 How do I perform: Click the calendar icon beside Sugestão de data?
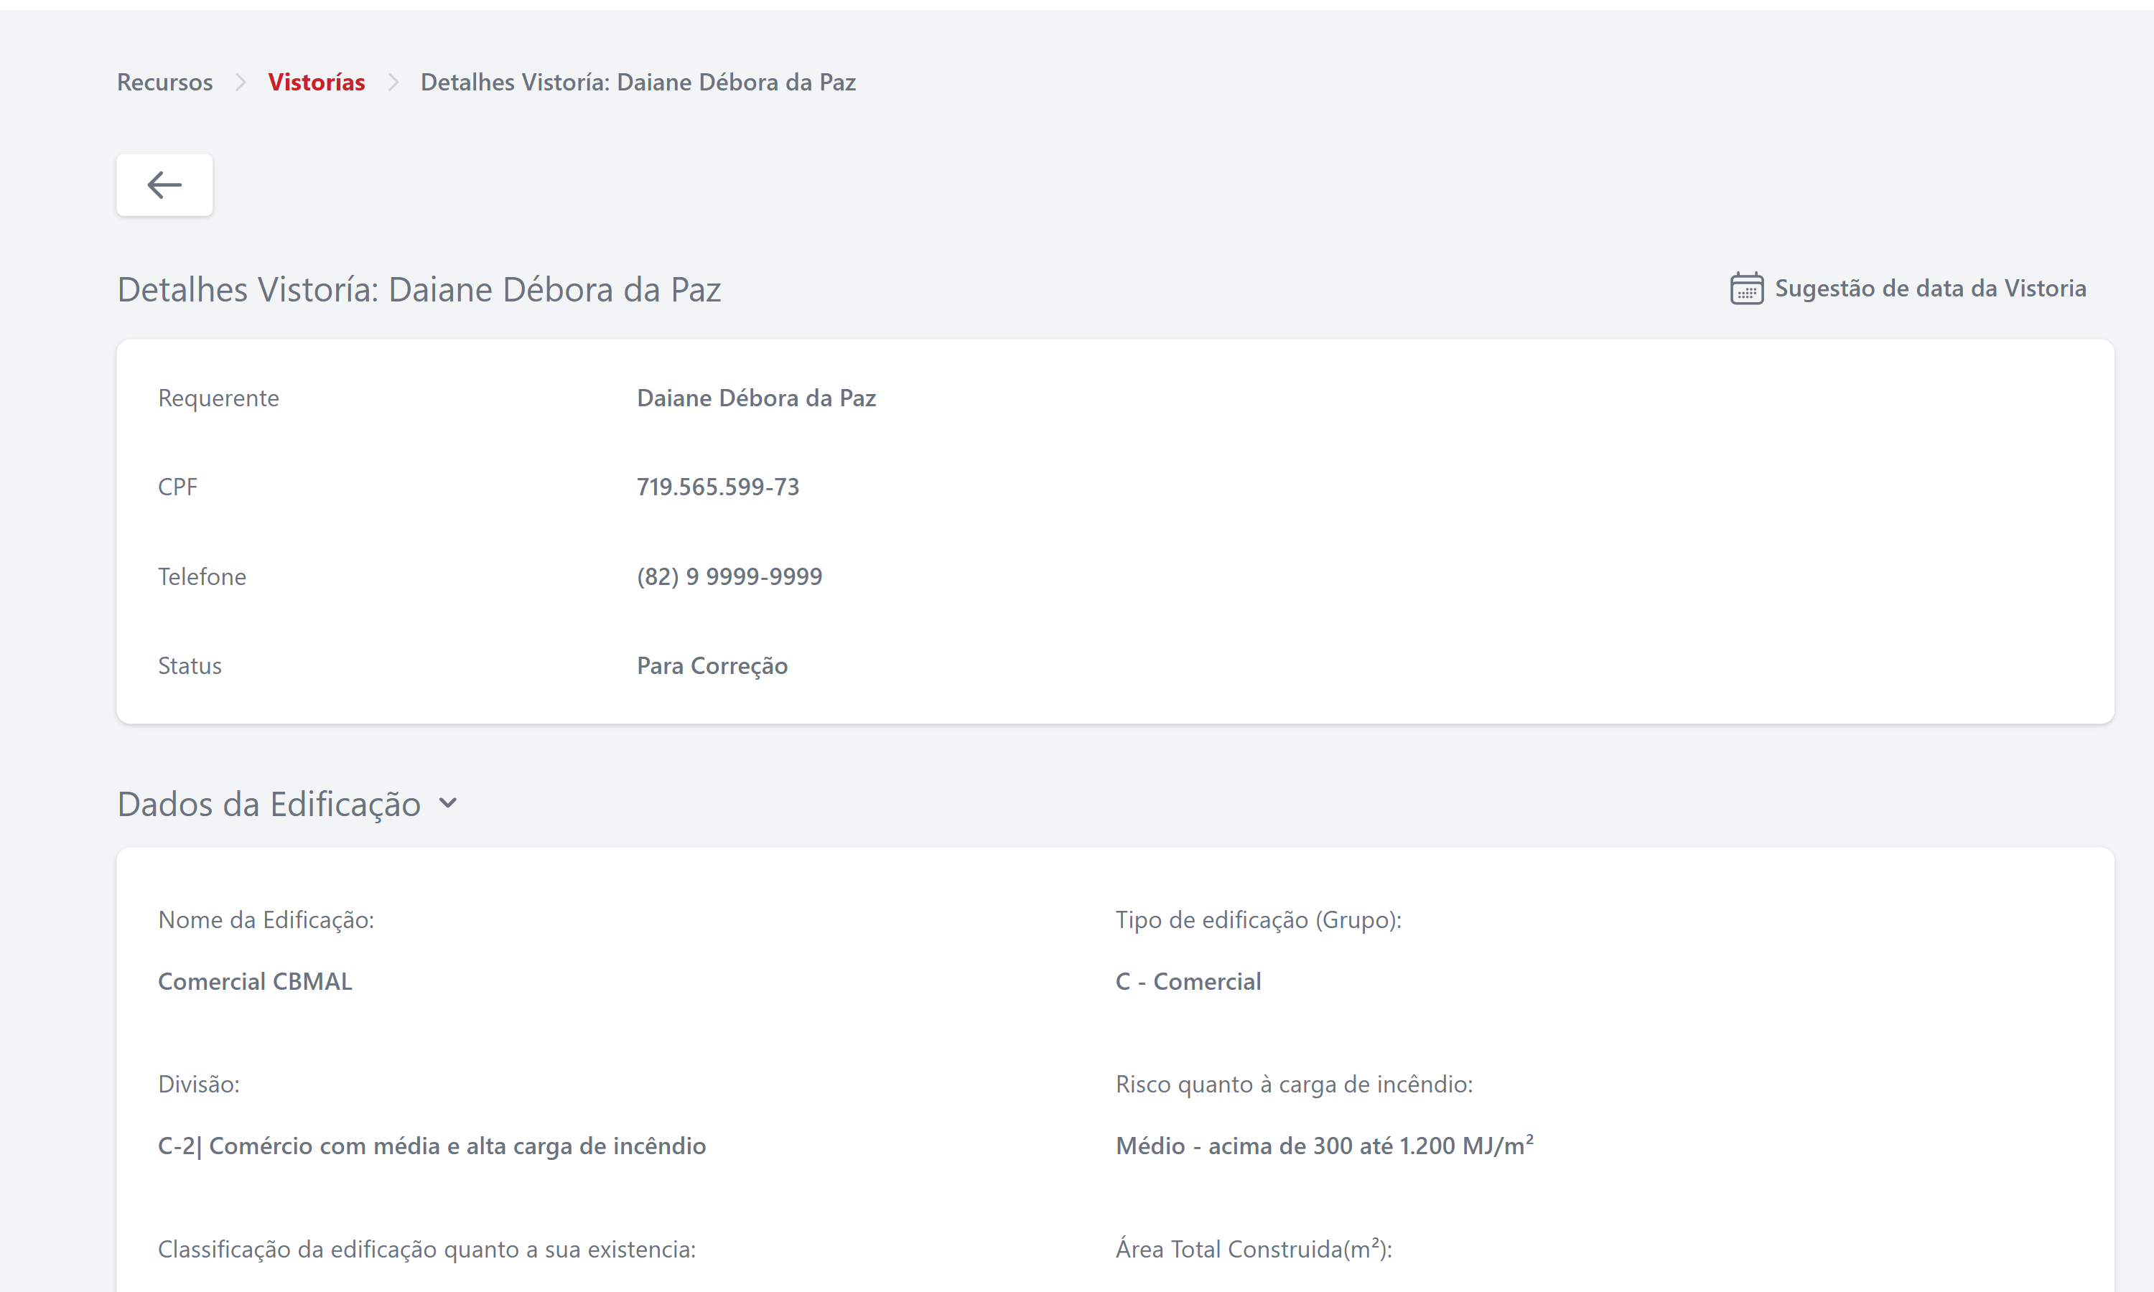point(1745,288)
